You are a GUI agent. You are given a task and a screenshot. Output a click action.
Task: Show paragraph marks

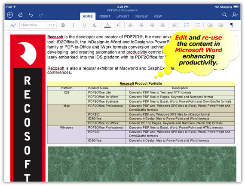(232, 25)
